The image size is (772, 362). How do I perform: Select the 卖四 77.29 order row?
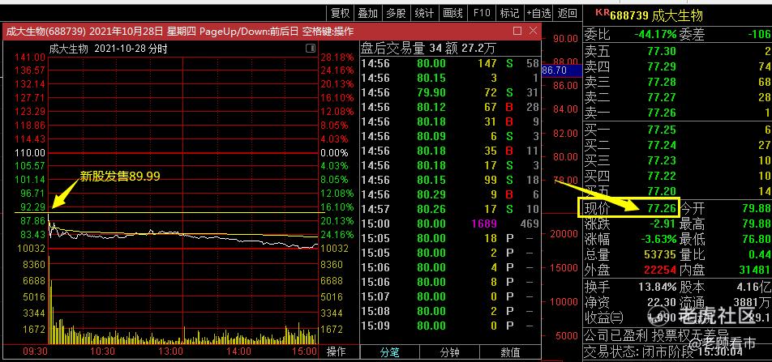pos(677,66)
